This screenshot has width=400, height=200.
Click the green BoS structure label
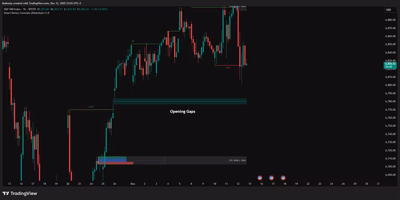pyautogui.click(x=133, y=41)
